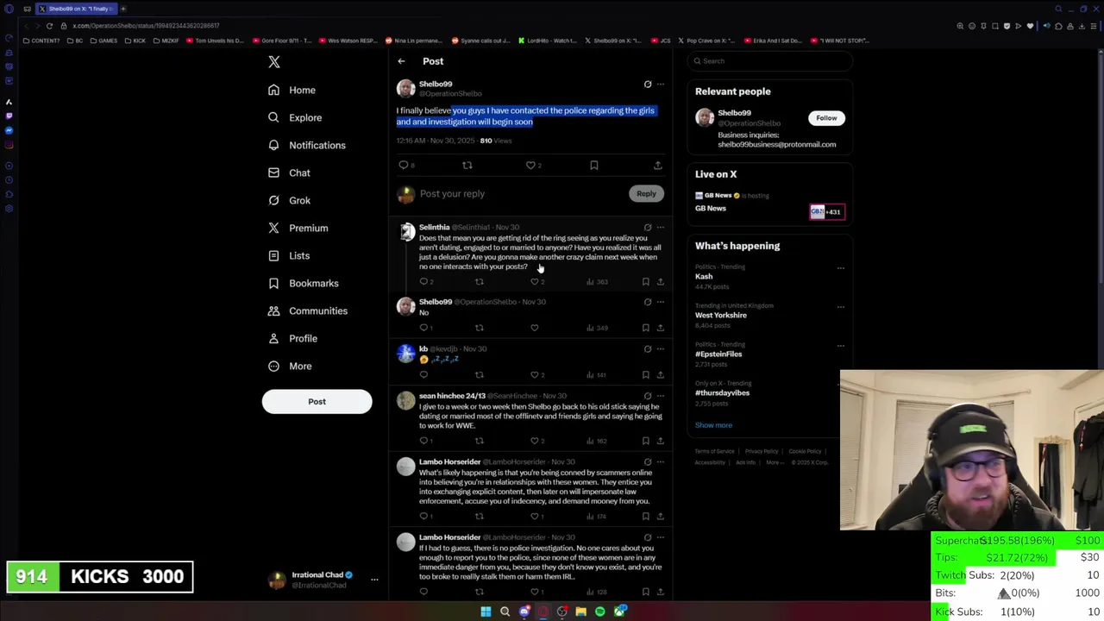The image size is (1104, 621).
Task: Share kb's reply
Action: [x=661, y=375]
